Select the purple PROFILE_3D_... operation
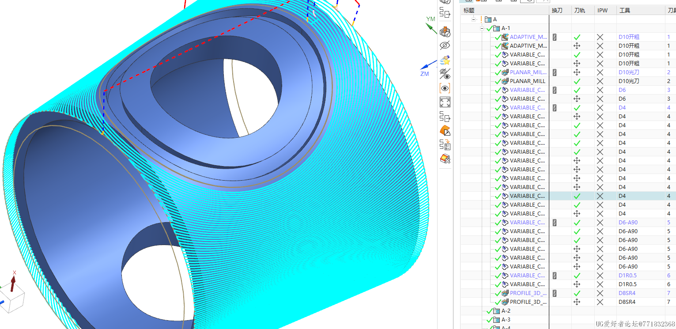The image size is (676, 329). (528, 293)
